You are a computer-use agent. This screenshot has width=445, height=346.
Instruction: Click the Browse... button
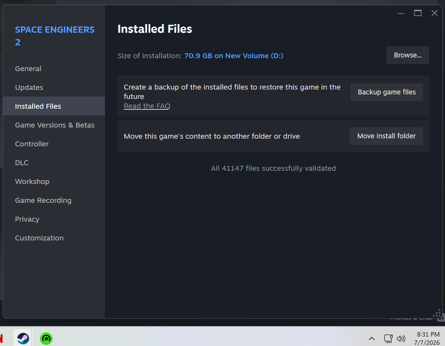point(408,55)
